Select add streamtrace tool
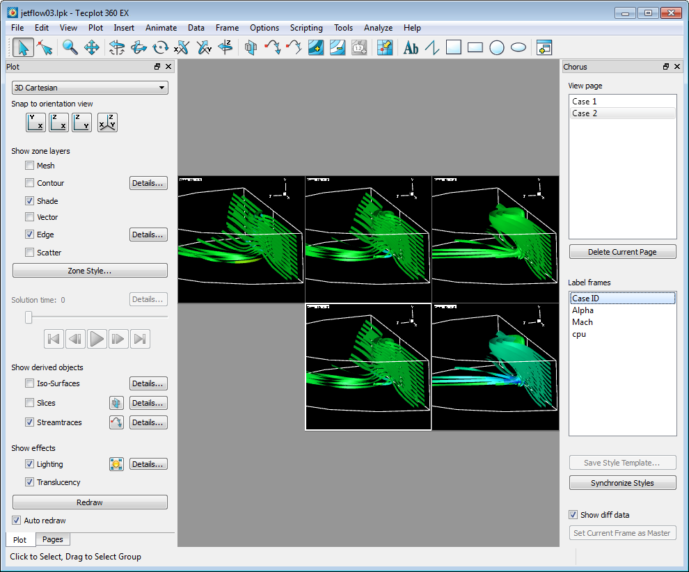Screen dimensions: 689x572 pos(272,47)
